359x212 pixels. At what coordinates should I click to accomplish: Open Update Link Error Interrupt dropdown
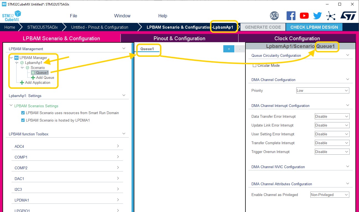click(332, 125)
